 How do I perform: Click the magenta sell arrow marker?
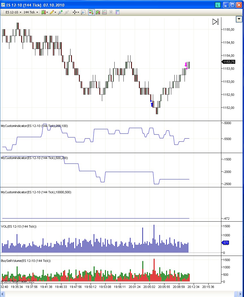186,64
